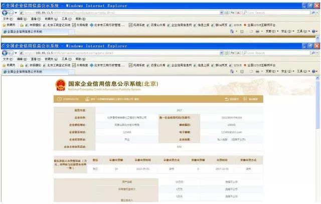321x204 pixels.
Task: Open 网调系统 favorite in front window
Action: [136, 65]
